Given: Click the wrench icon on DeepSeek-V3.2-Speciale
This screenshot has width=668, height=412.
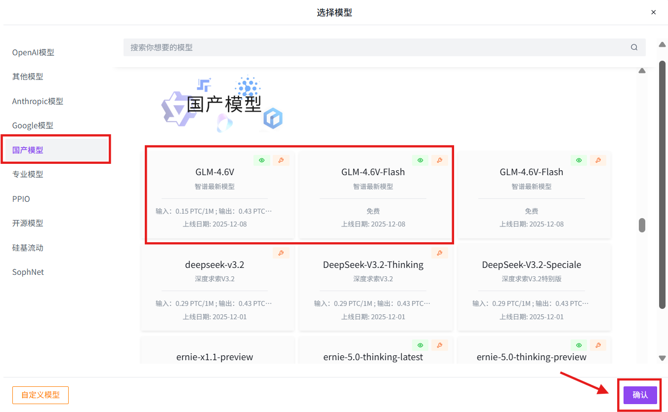Looking at the screenshot, I should (598, 252).
